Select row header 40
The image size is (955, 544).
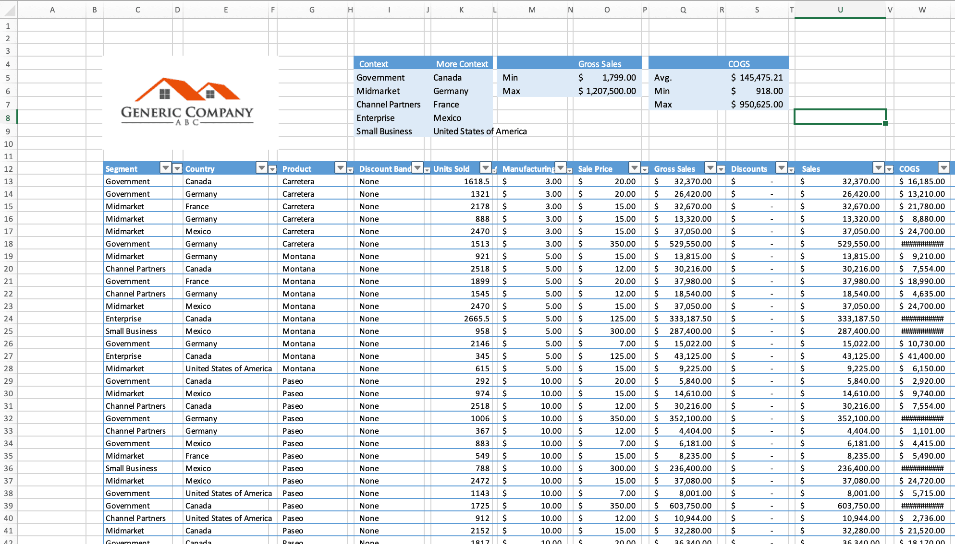8,518
